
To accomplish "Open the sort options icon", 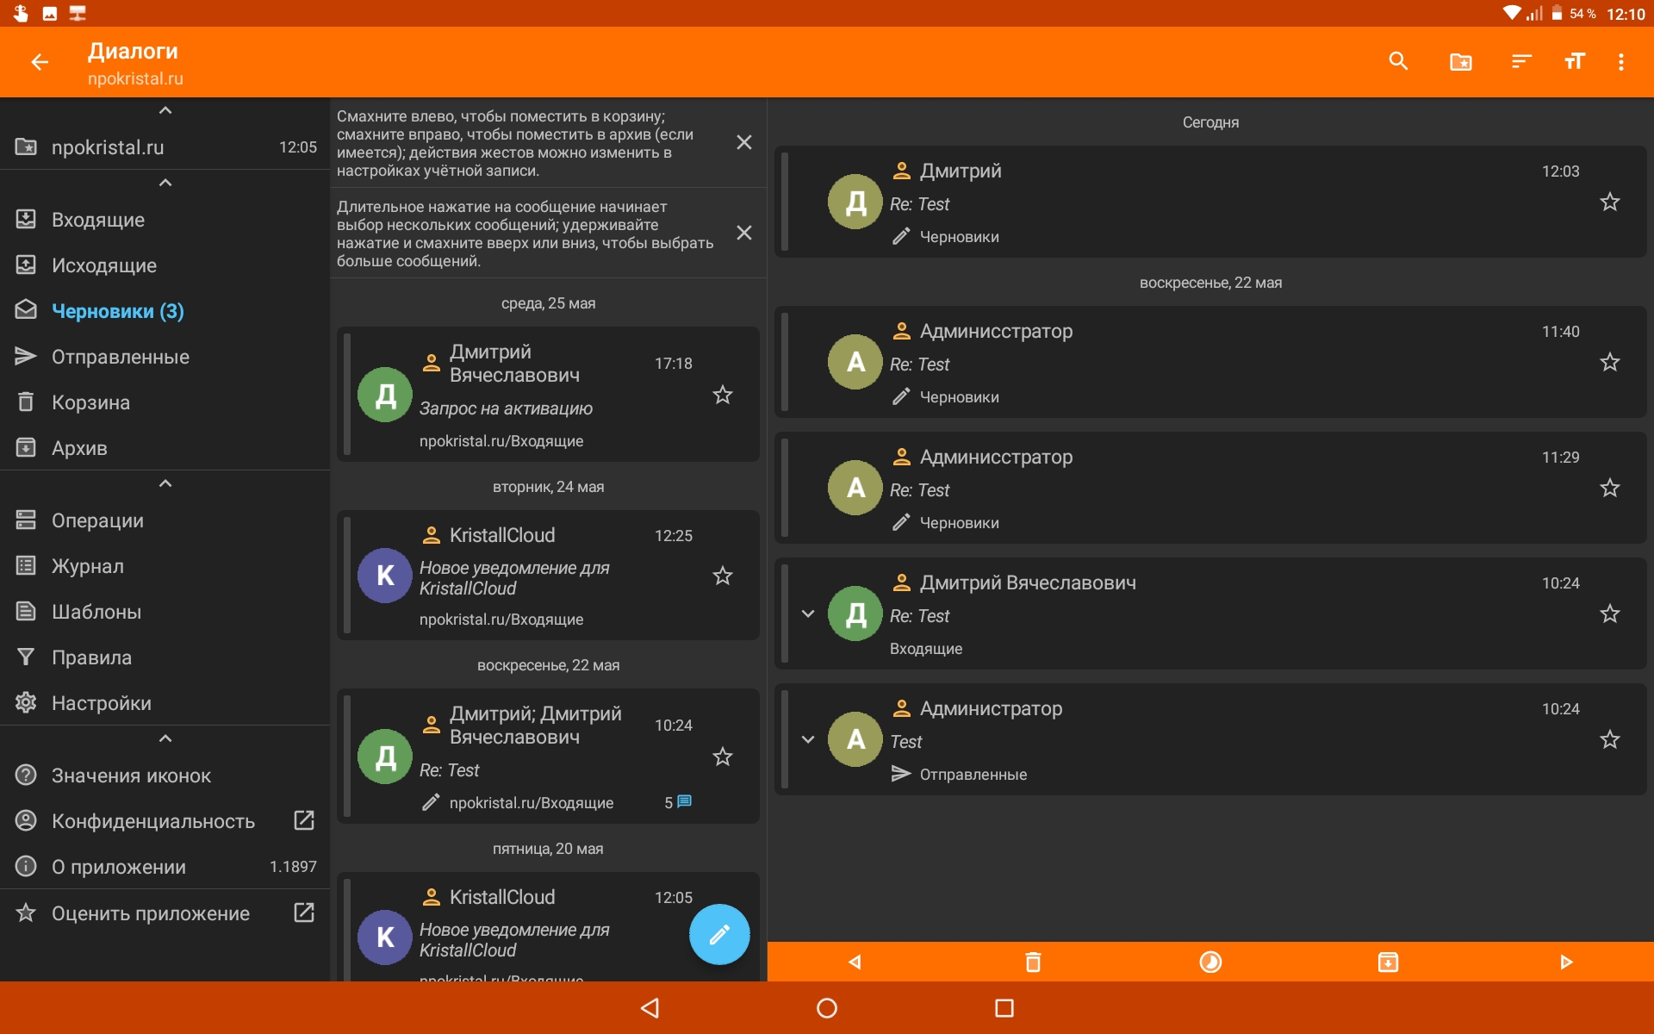I will pos(1520,61).
